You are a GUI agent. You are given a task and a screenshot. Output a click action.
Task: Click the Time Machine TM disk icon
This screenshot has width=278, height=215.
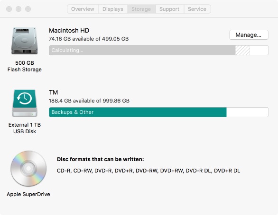tap(25, 103)
